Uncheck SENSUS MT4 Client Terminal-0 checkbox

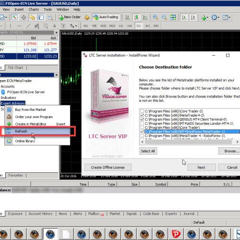[142, 120]
